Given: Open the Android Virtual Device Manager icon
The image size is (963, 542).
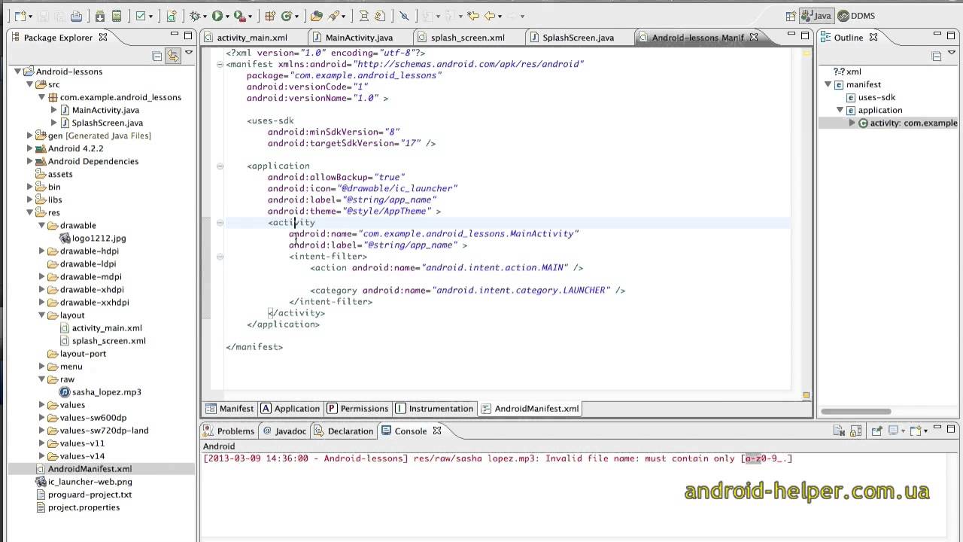Looking at the screenshot, I should (x=117, y=16).
